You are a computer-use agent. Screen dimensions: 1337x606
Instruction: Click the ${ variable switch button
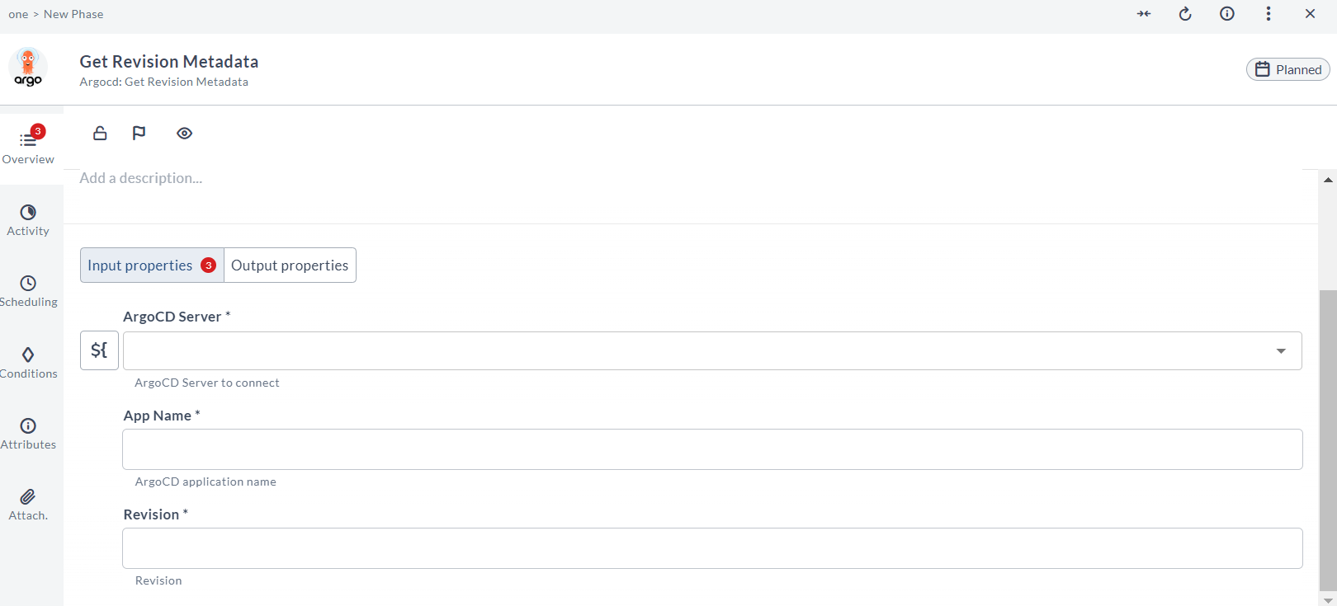pyautogui.click(x=99, y=350)
